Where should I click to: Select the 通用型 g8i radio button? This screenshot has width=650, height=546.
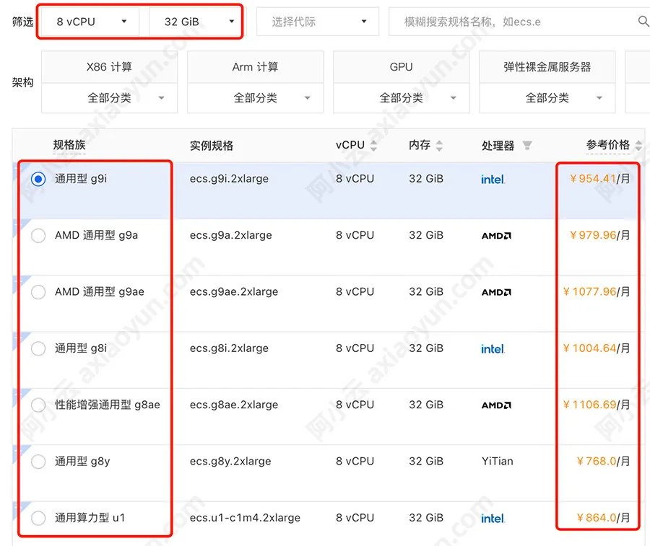coord(38,348)
